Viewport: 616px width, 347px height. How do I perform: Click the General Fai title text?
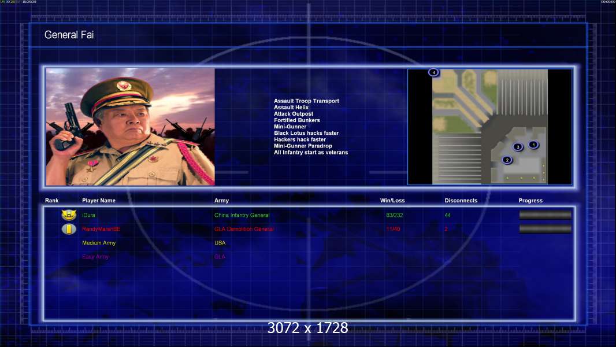69,35
